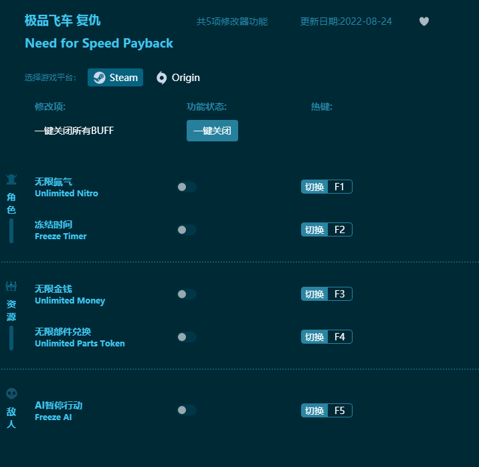Click the Need for Speed Payback title
This screenshot has height=467, width=479.
click(99, 44)
